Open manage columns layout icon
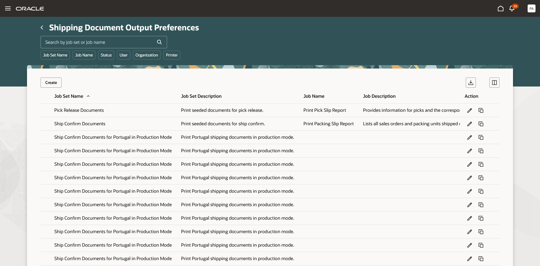This screenshot has width=540, height=266. tap(494, 82)
